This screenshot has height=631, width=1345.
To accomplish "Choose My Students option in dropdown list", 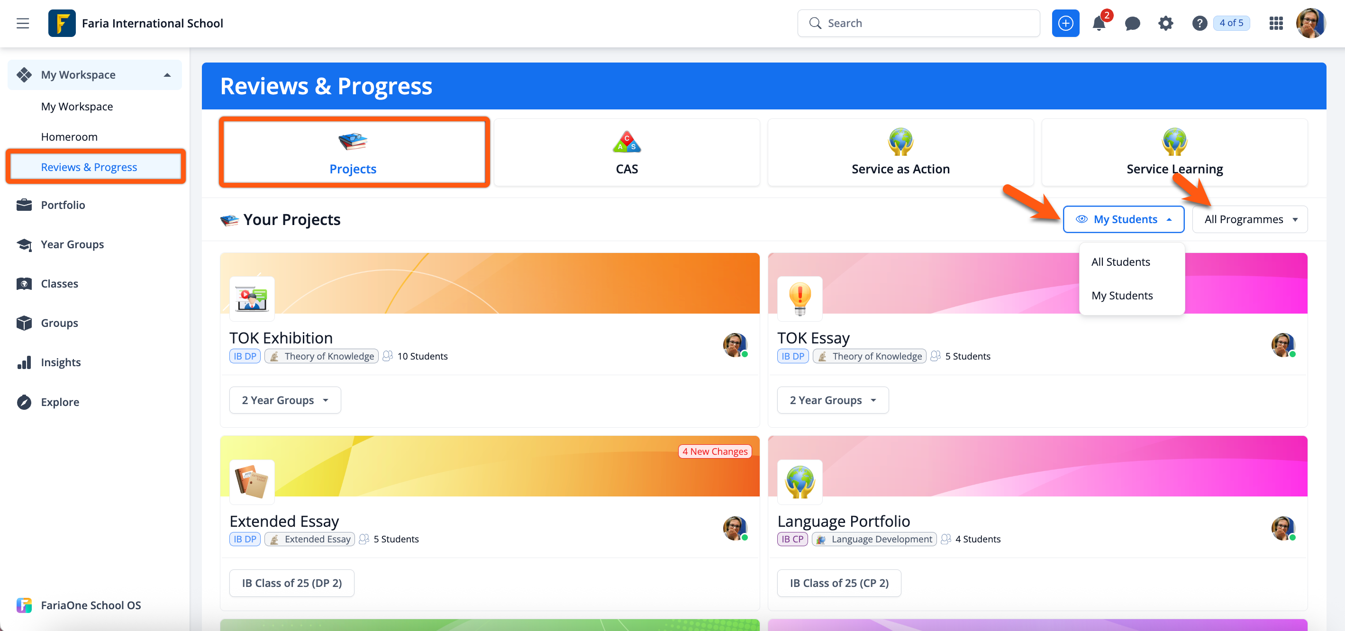I will (1121, 296).
